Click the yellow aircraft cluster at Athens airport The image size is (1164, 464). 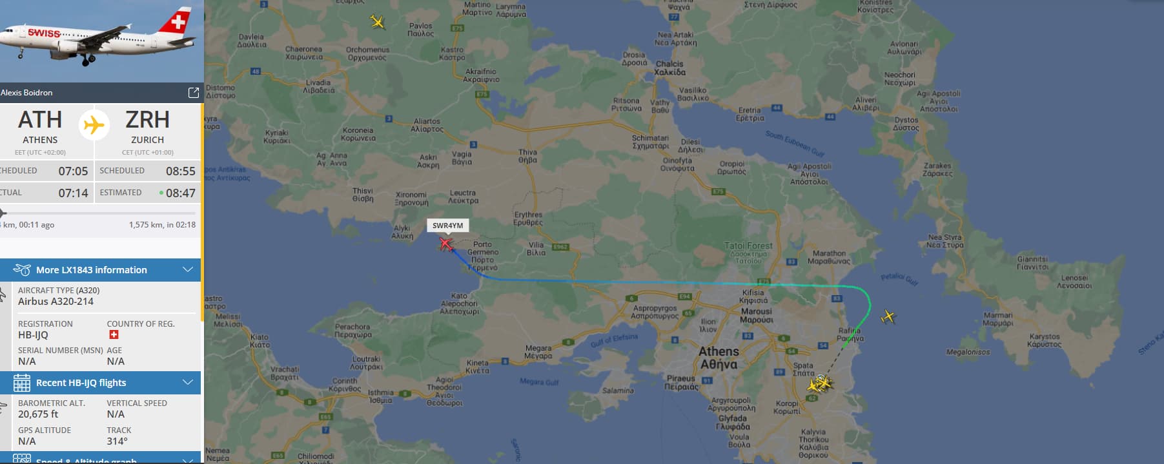tap(820, 384)
